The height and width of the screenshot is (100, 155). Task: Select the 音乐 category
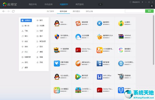point(25,36)
